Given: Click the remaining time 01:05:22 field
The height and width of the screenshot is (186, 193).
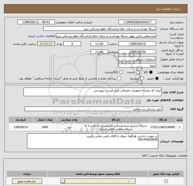Looking at the screenshot, I should [46, 44].
